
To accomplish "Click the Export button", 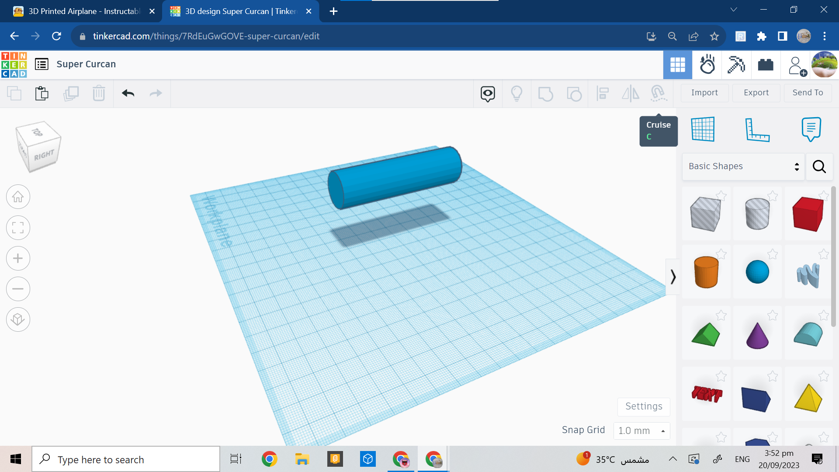I will pyautogui.click(x=756, y=92).
